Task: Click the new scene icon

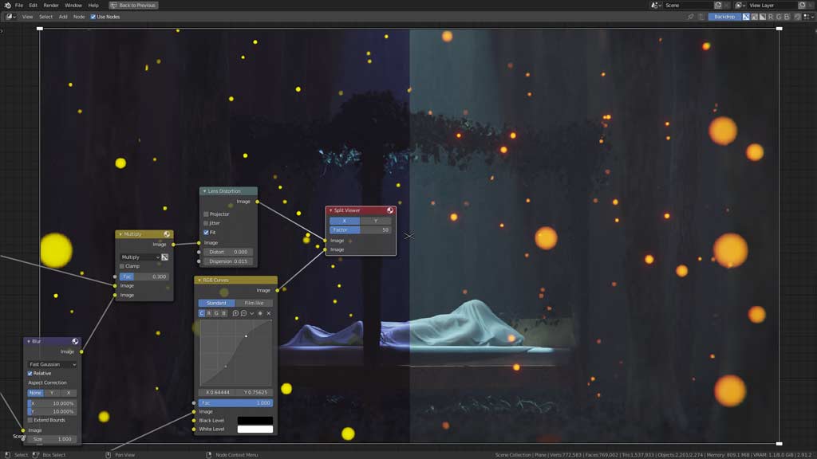Action: click(718, 6)
